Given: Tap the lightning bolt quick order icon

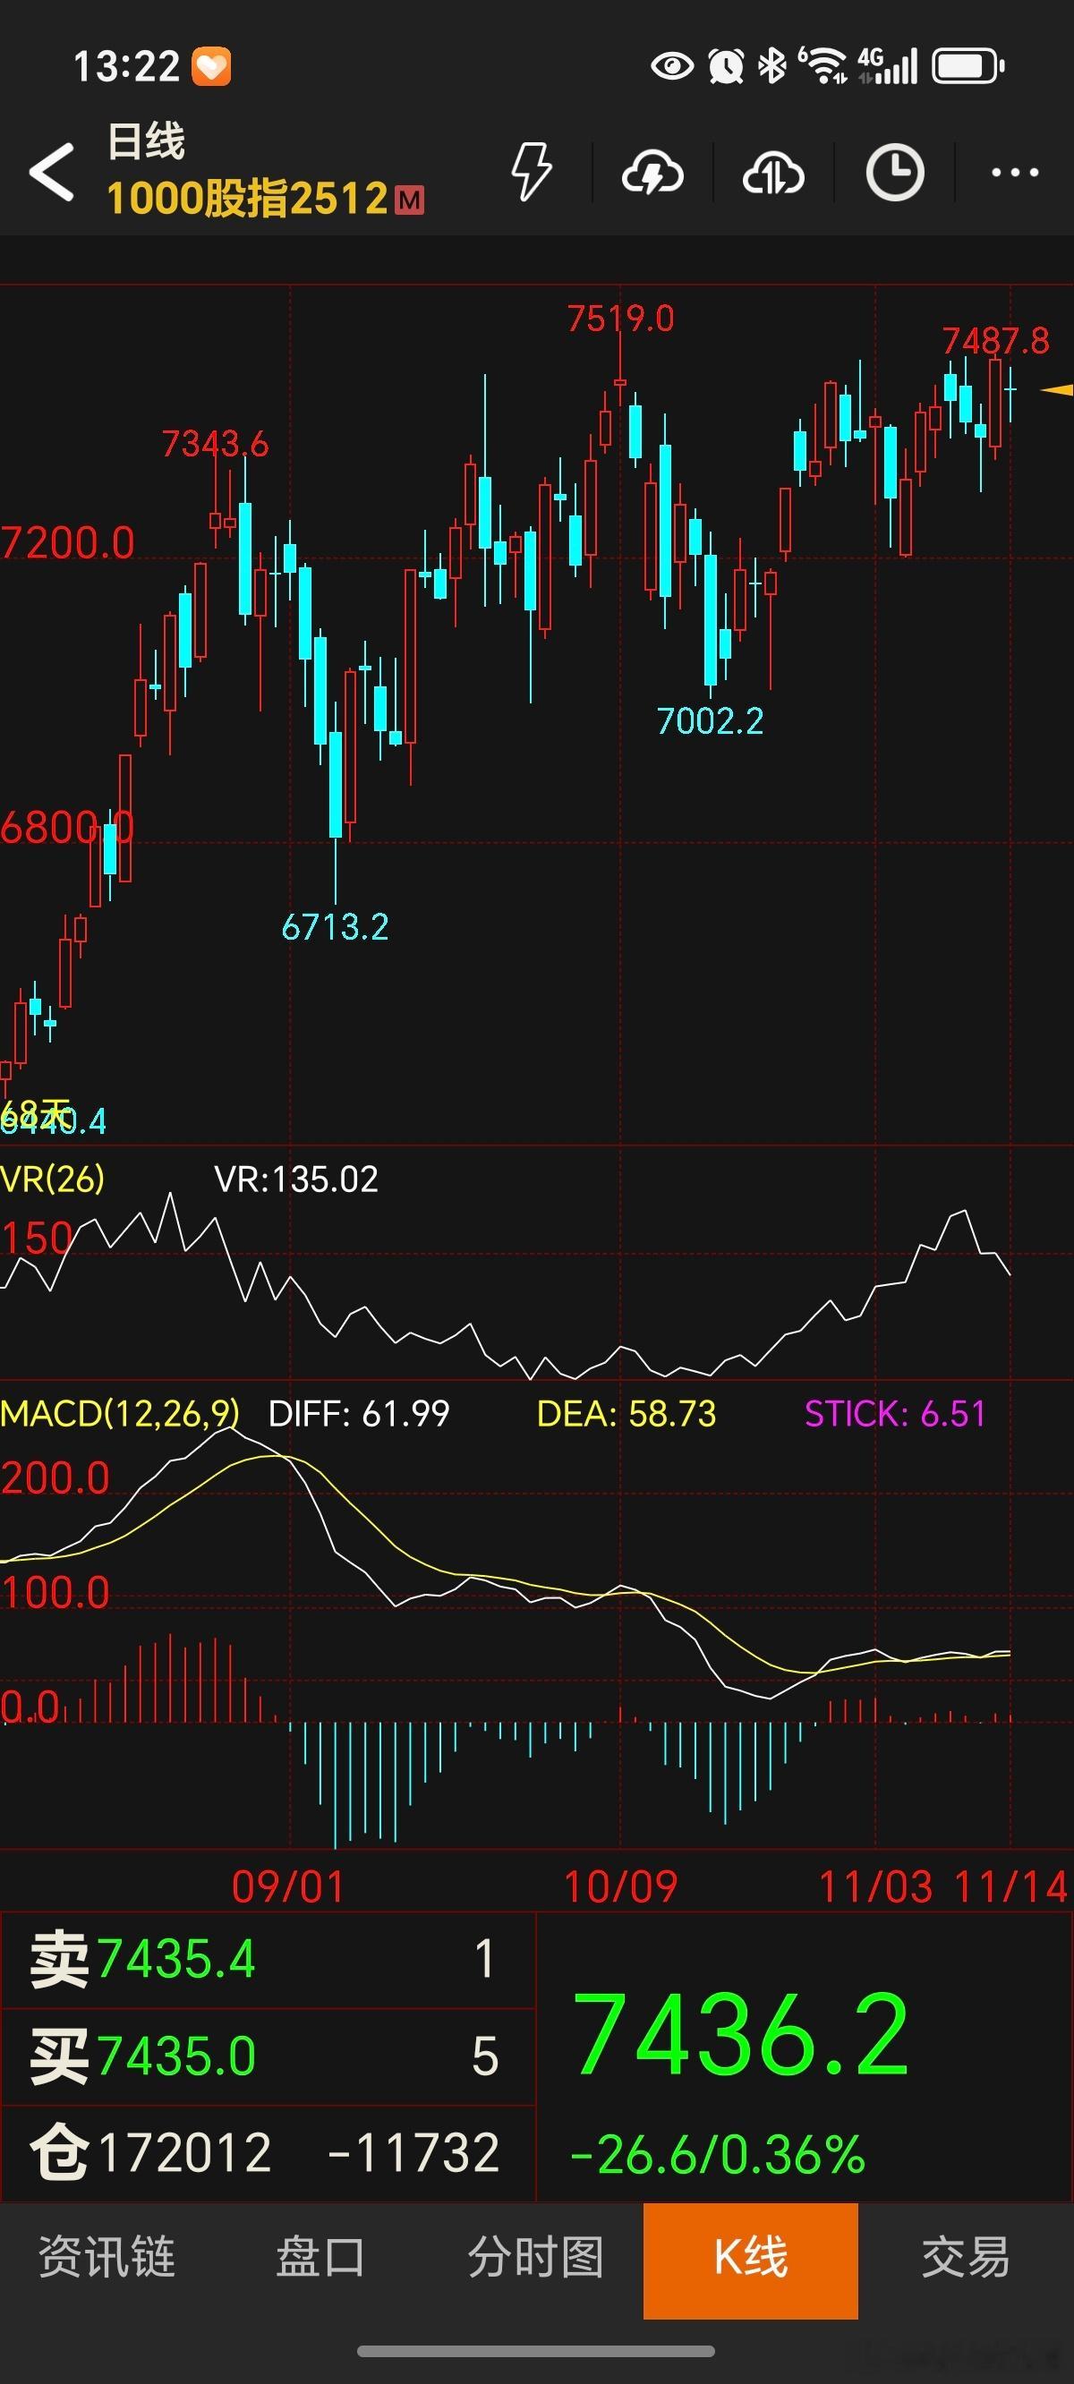Looking at the screenshot, I should (x=532, y=172).
